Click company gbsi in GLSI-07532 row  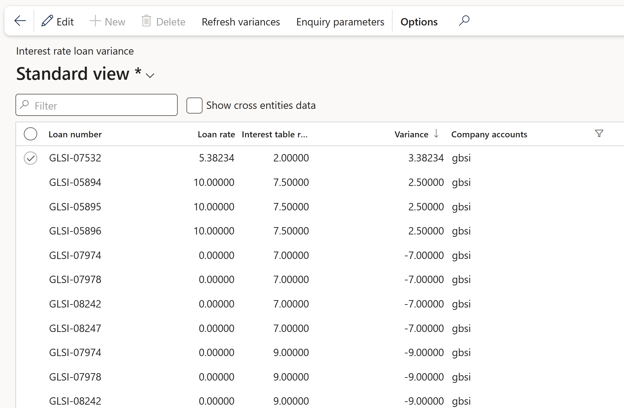461,158
